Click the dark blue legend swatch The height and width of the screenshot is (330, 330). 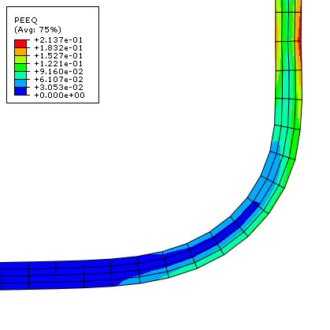click(x=20, y=92)
